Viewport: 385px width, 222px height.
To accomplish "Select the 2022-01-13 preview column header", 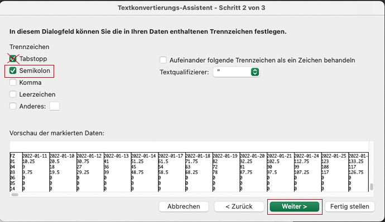I will pyautogui.click(x=117, y=156).
